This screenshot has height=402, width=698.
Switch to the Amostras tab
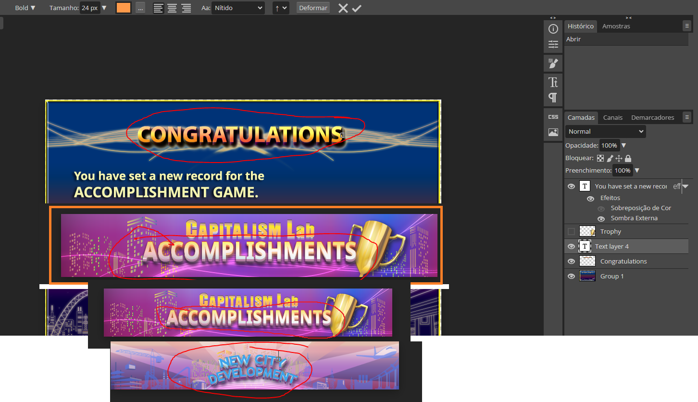(616, 26)
